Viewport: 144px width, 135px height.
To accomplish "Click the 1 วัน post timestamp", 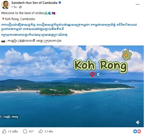I will coord(14,7).
